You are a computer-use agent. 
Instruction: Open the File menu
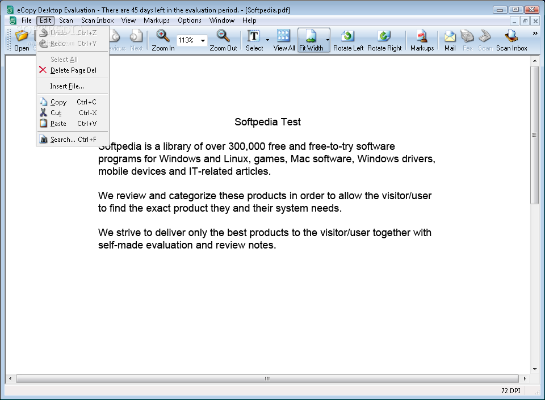[x=27, y=20]
